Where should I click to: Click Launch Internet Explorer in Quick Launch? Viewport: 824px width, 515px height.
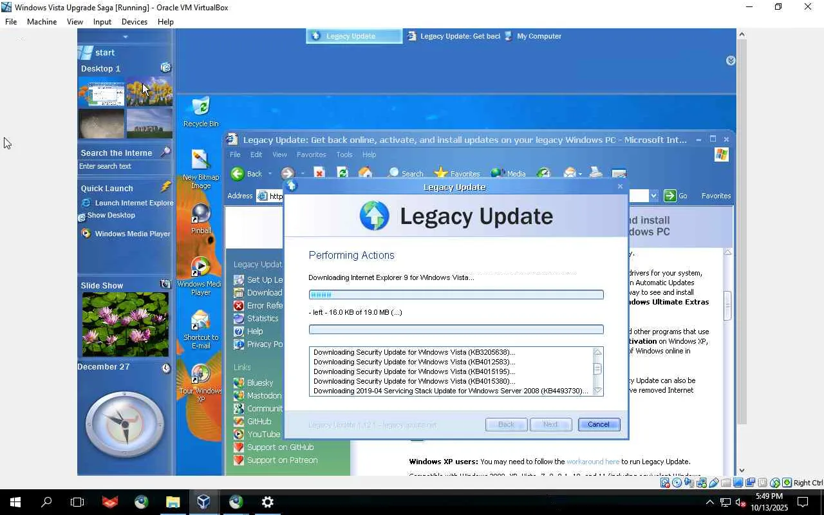[x=127, y=203]
